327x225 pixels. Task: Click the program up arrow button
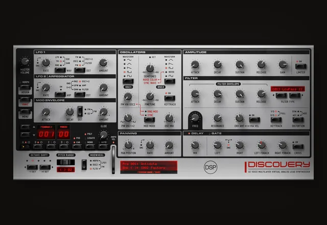pos(26,127)
